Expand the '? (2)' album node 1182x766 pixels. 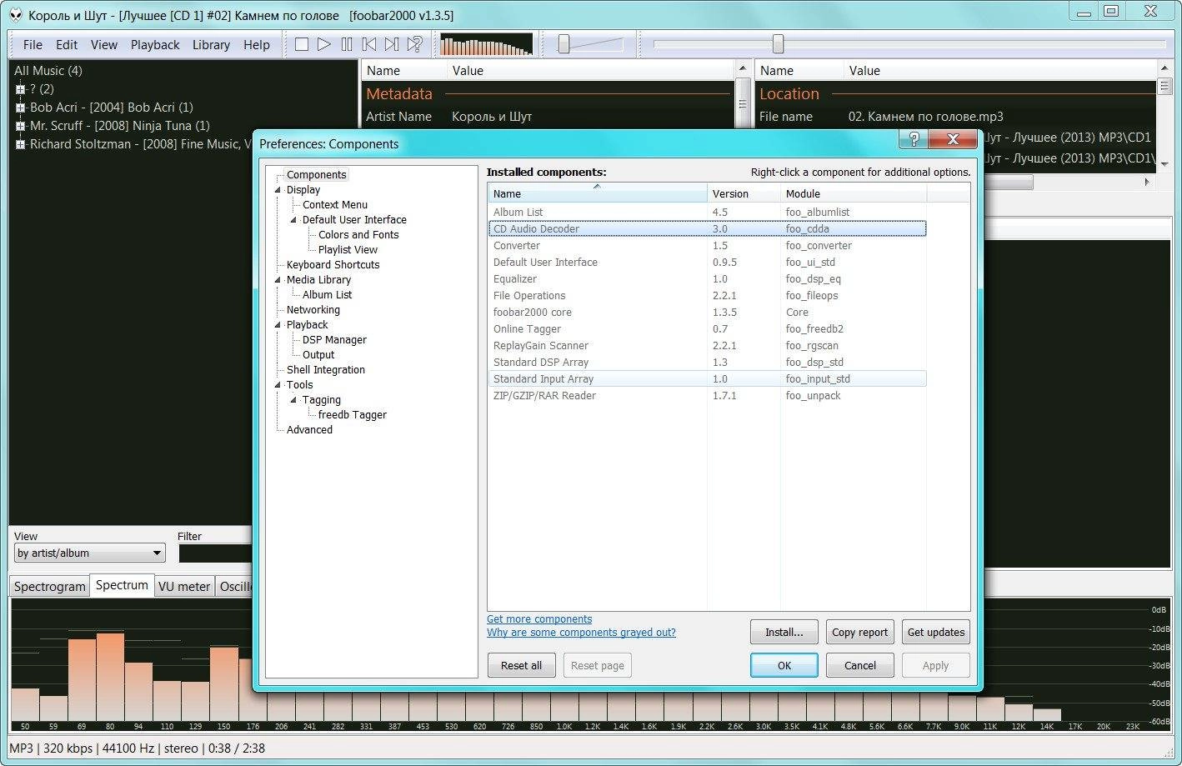(20, 89)
